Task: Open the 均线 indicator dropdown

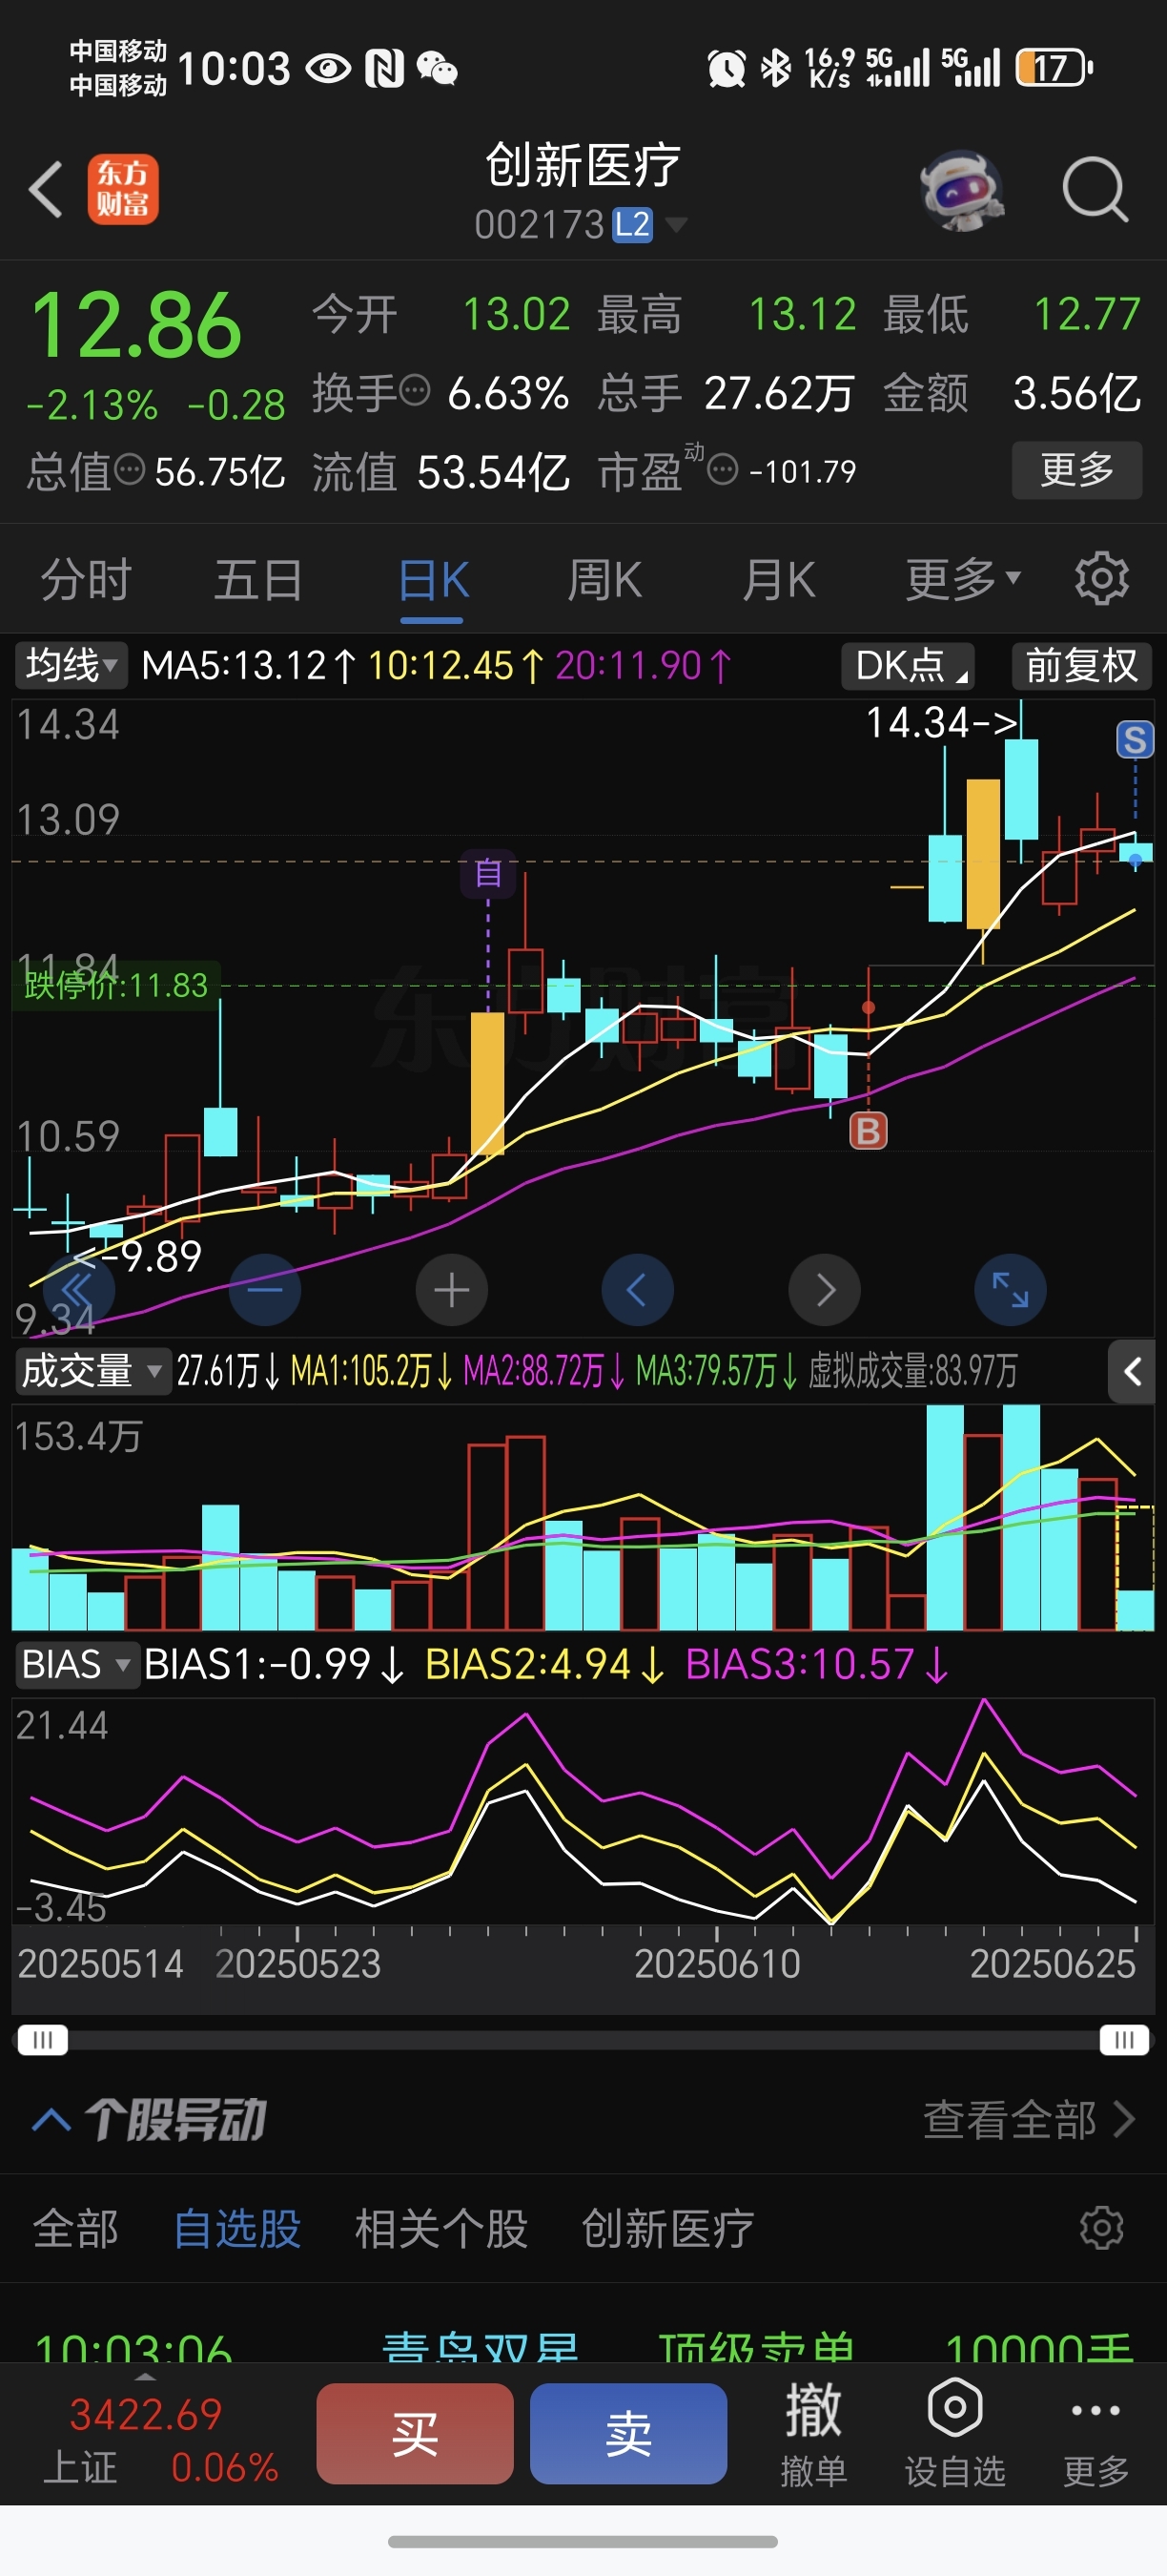Action: tap(71, 665)
